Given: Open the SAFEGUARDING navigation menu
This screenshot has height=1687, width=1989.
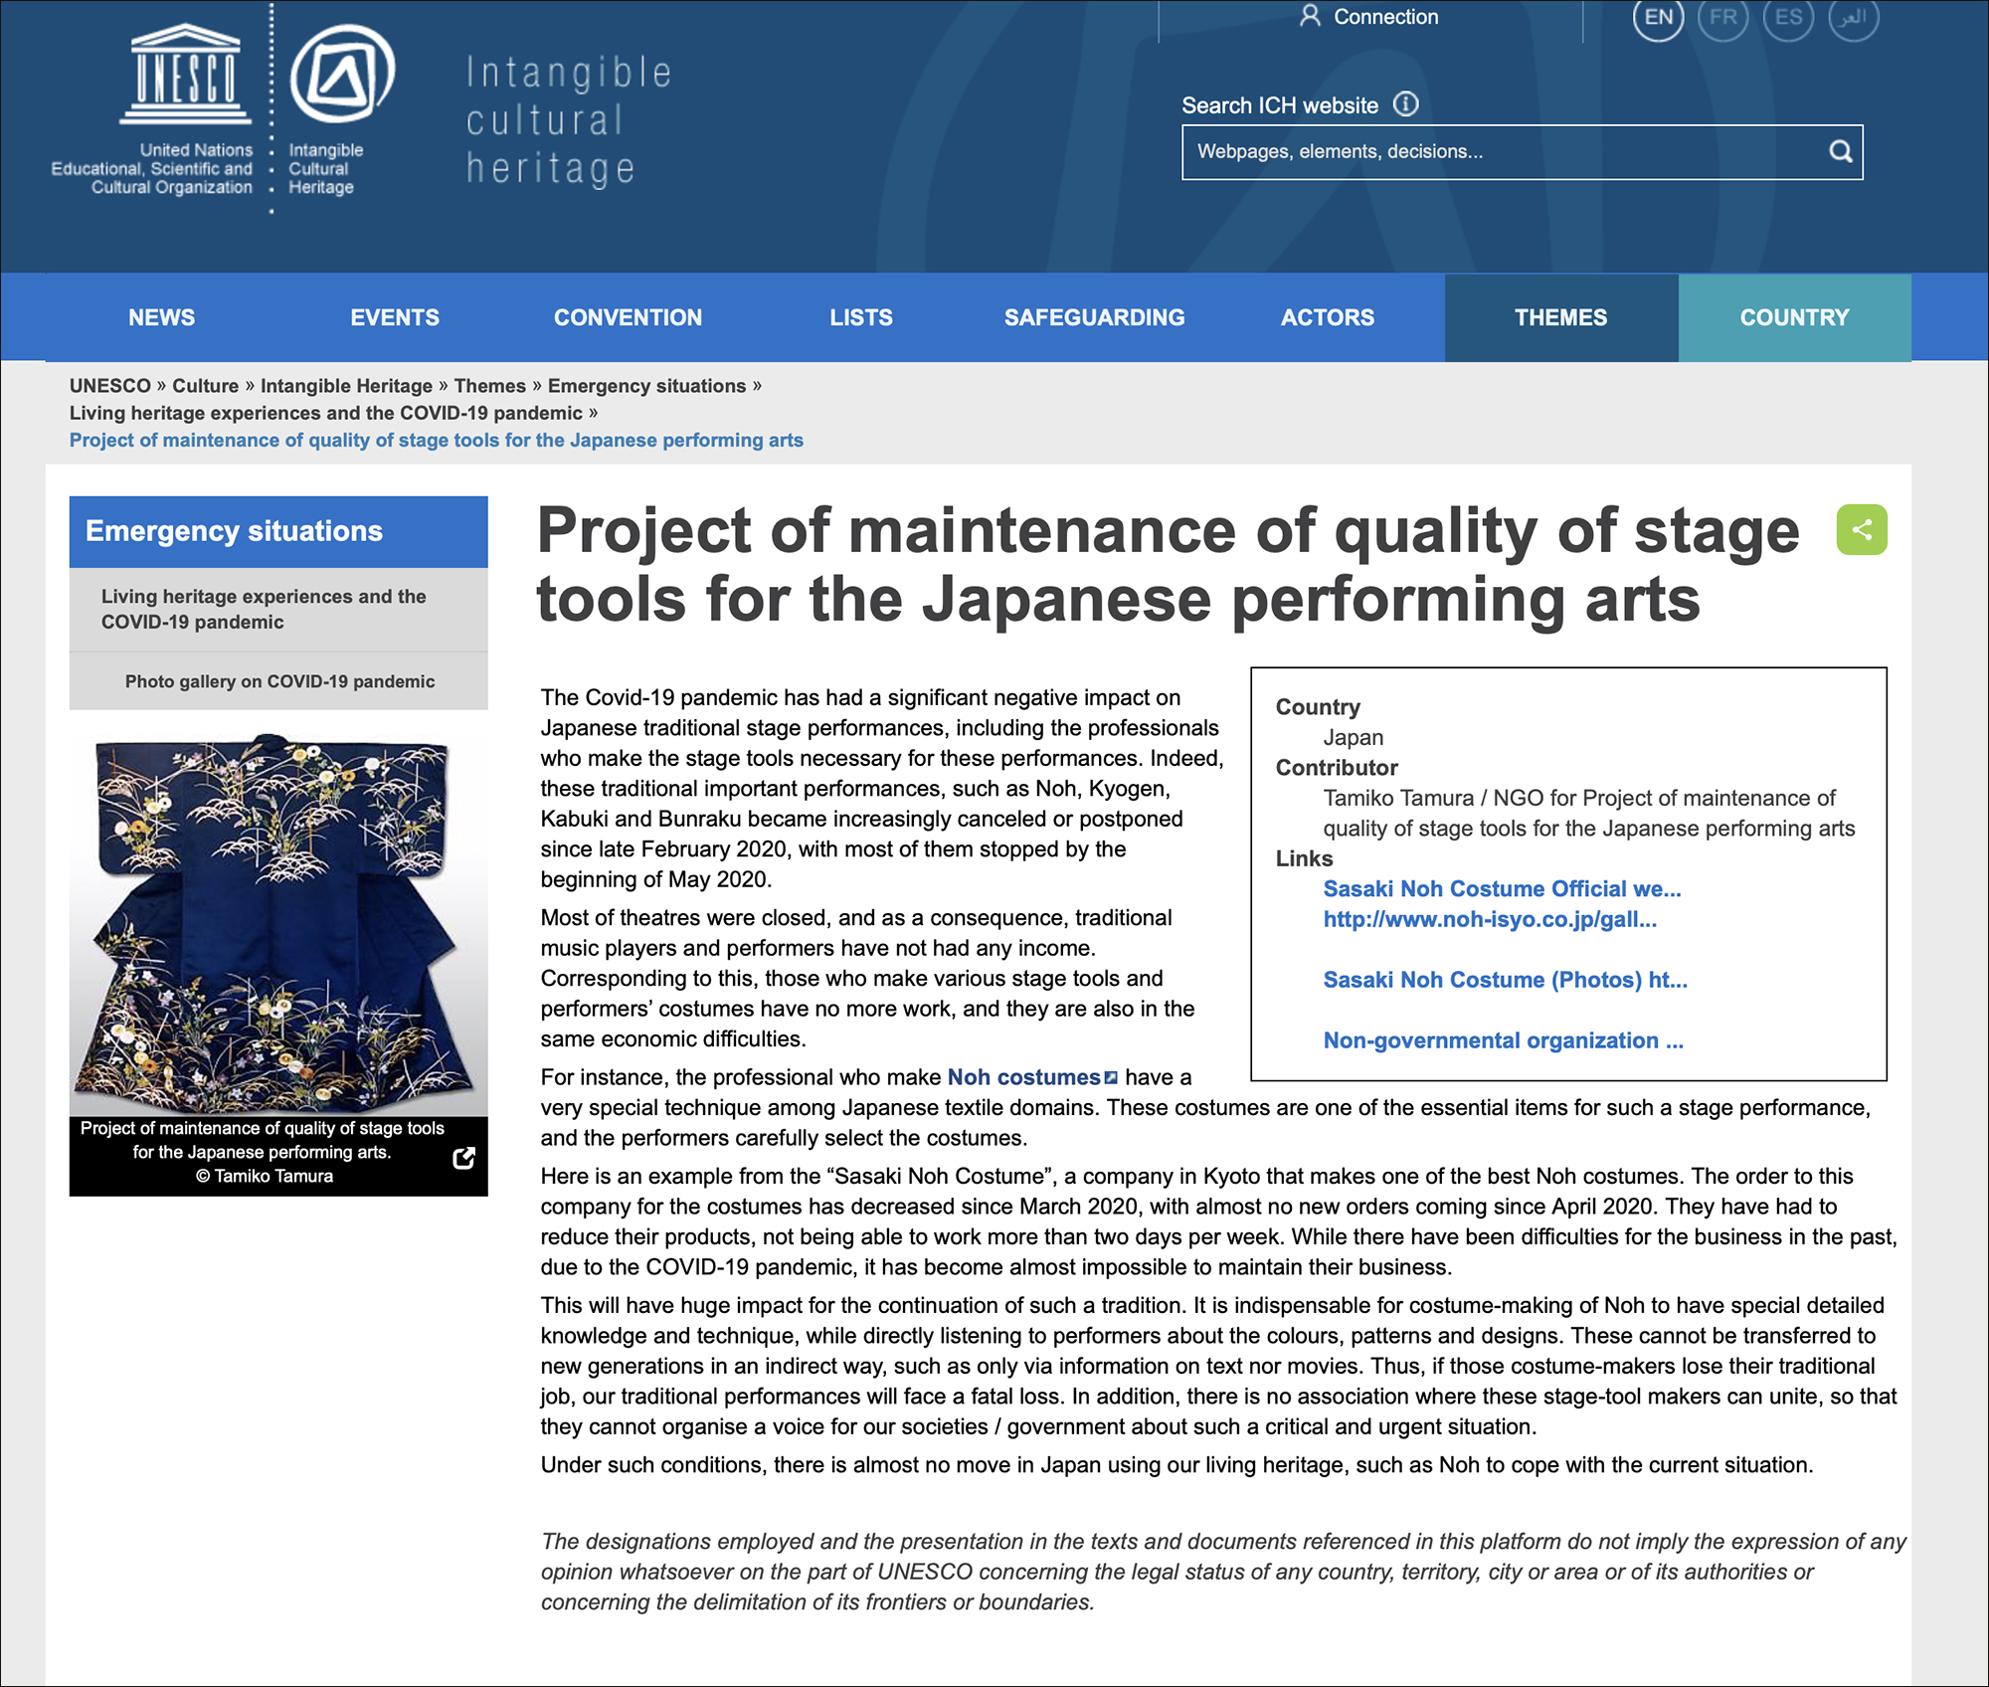Looking at the screenshot, I should coord(1094,317).
